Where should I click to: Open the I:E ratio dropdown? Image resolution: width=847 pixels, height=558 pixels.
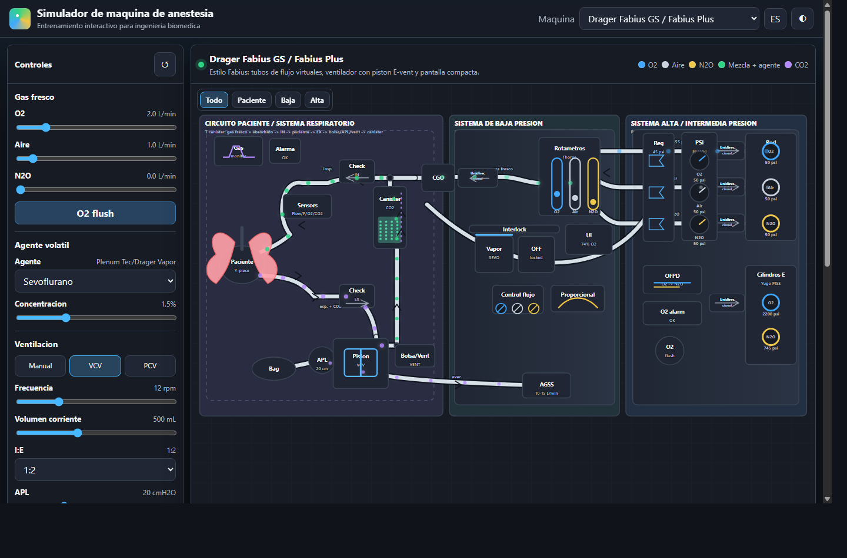(95, 470)
